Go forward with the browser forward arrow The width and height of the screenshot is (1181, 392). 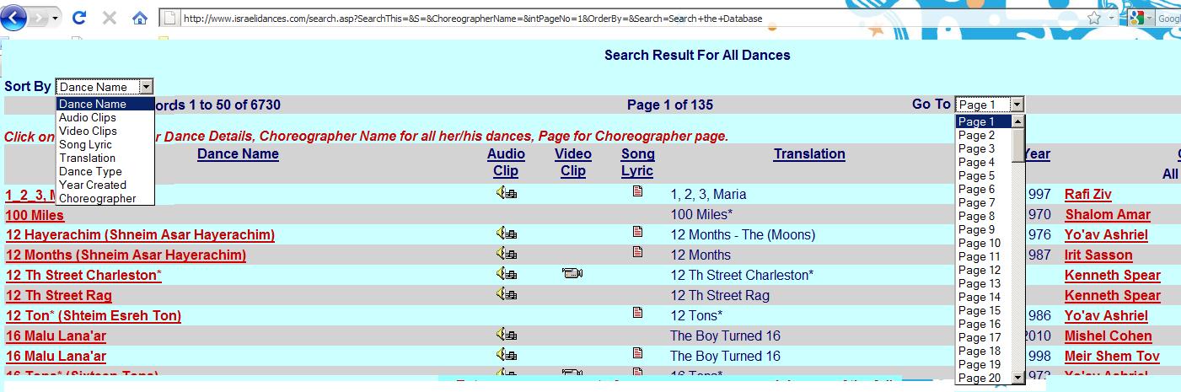tap(39, 18)
